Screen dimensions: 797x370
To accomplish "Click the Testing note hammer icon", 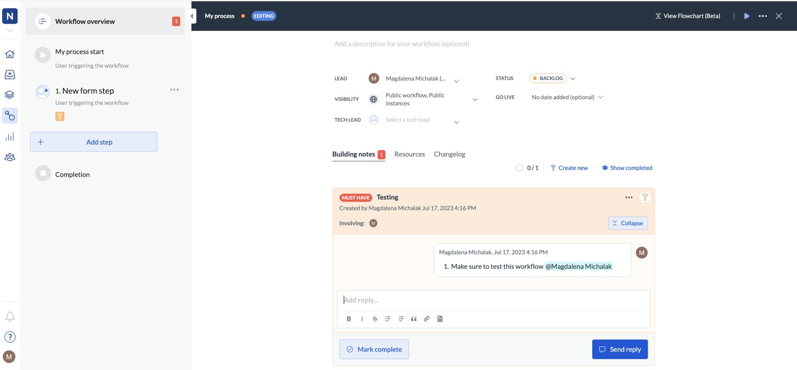I will point(645,197).
